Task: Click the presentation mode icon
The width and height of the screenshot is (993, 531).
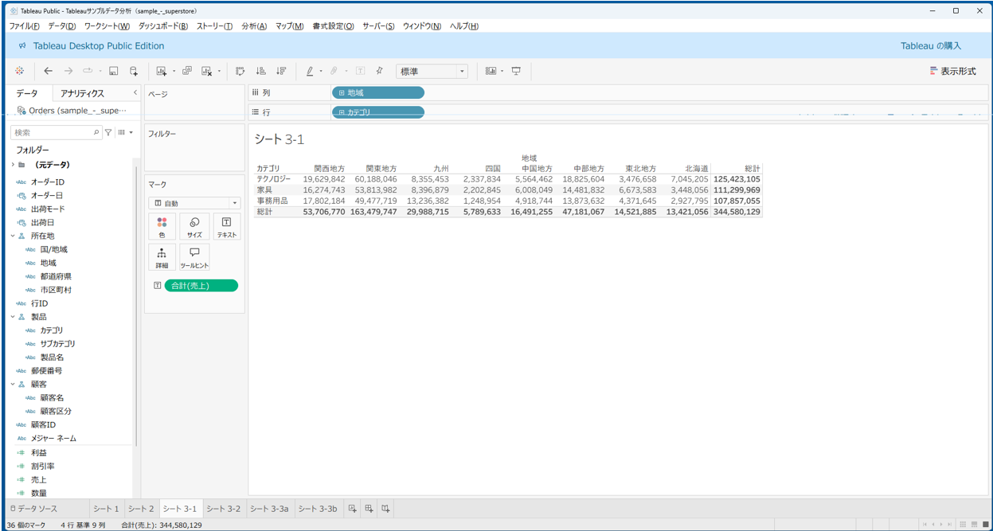Action: point(516,71)
